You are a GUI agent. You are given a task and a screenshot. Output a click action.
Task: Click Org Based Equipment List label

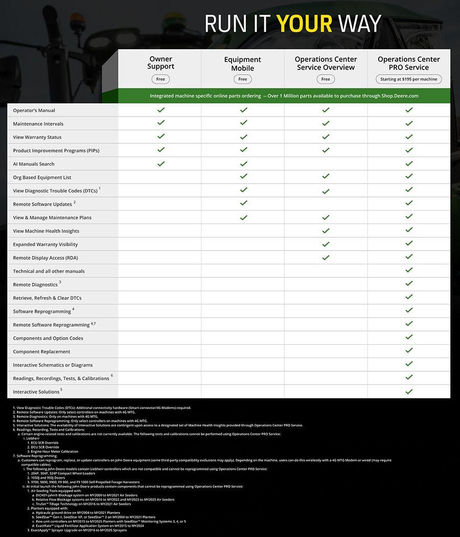42,177
